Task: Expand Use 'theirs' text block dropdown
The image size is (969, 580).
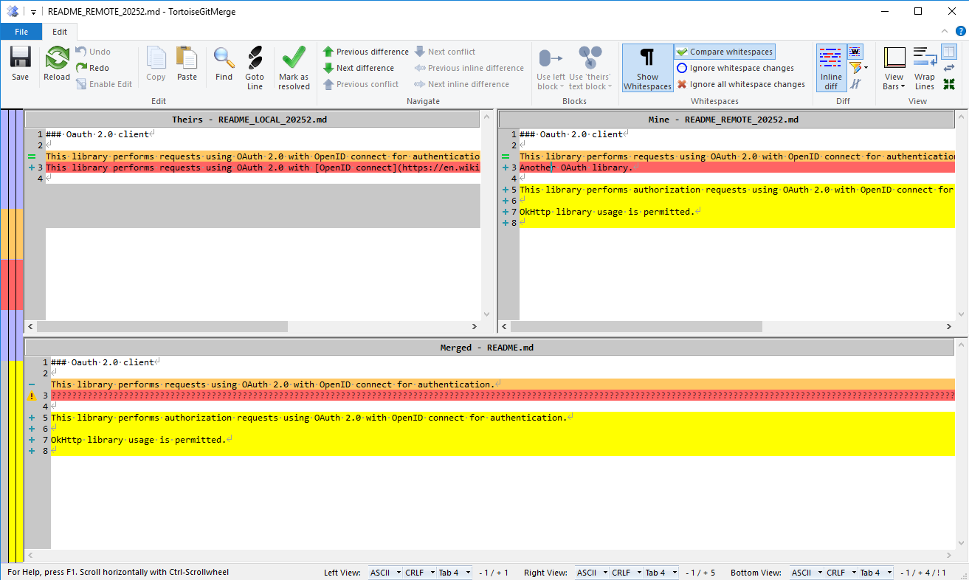Action: click(590, 81)
